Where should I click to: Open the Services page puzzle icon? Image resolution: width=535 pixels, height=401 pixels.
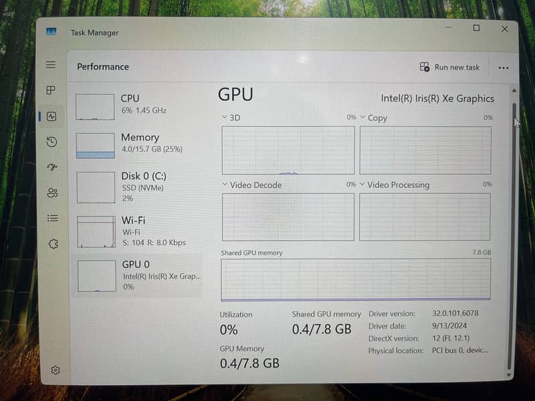point(53,244)
